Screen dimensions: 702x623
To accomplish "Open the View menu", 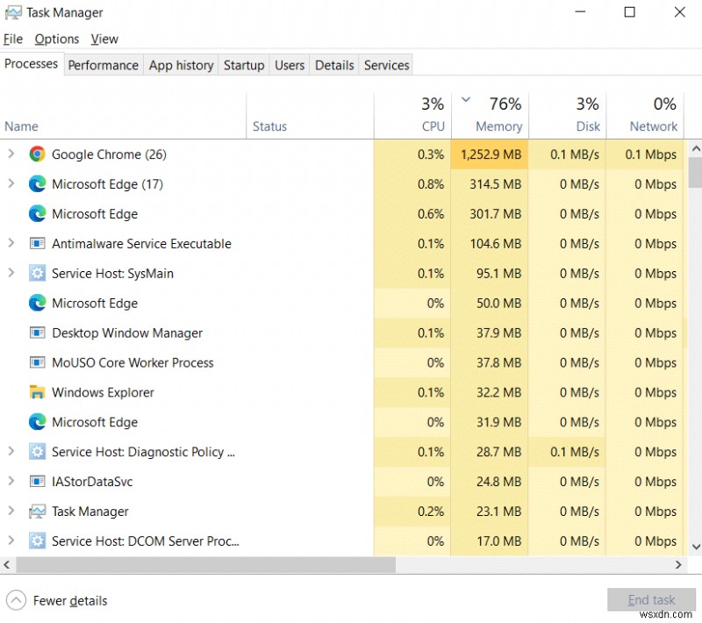I will pyautogui.click(x=104, y=39).
